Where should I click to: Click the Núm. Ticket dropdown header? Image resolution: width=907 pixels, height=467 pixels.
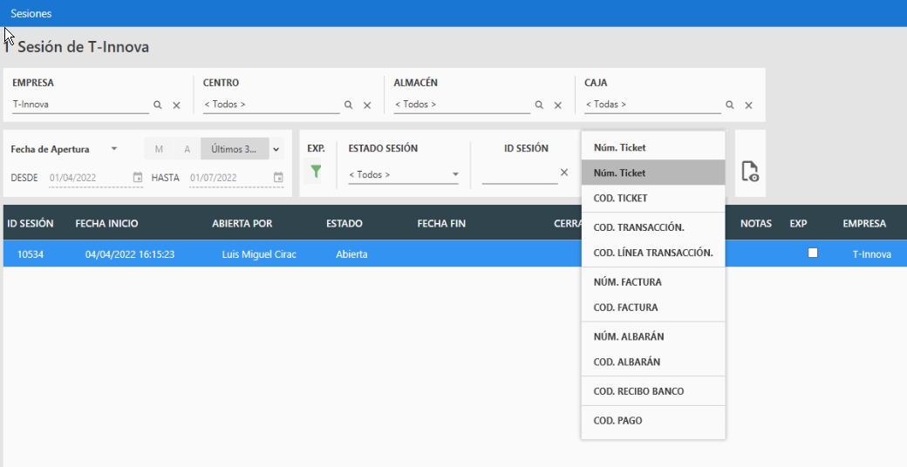click(653, 147)
